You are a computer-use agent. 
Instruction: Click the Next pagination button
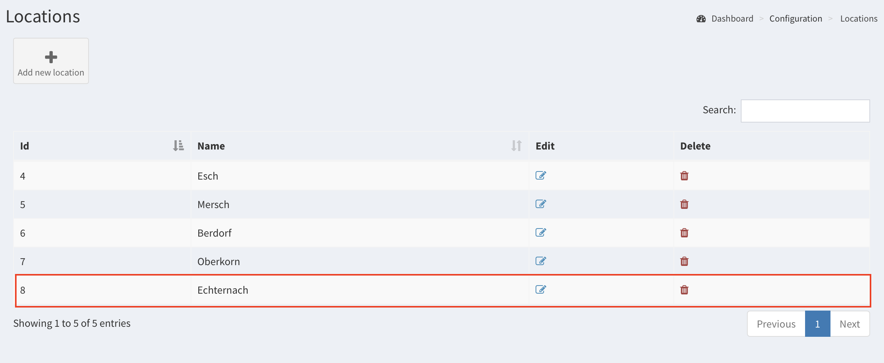(849, 324)
